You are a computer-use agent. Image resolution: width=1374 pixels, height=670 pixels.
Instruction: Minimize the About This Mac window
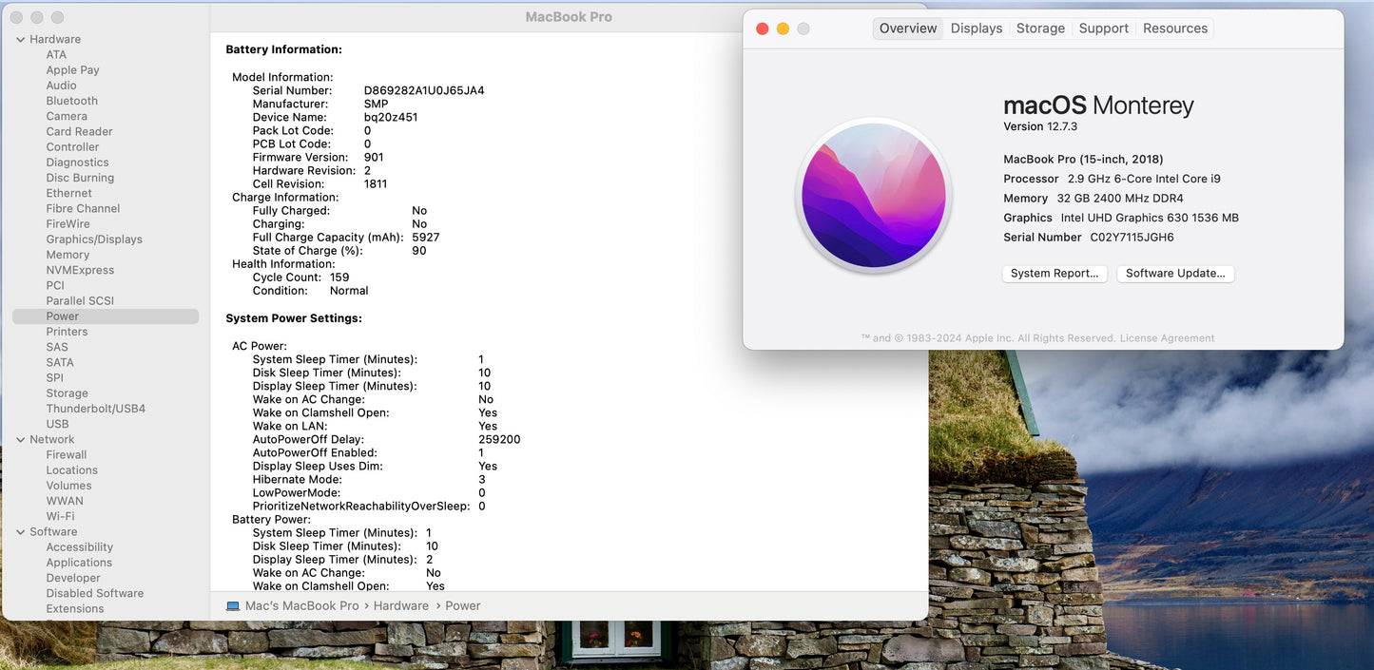pos(783,29)
